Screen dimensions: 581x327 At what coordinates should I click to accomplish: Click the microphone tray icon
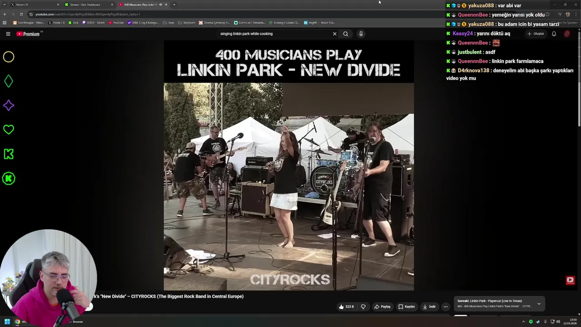545,322
